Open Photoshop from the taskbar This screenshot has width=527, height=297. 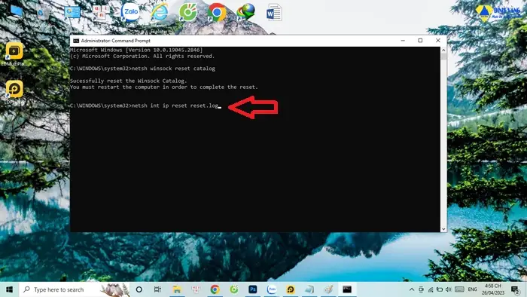[x=253, y=289]
